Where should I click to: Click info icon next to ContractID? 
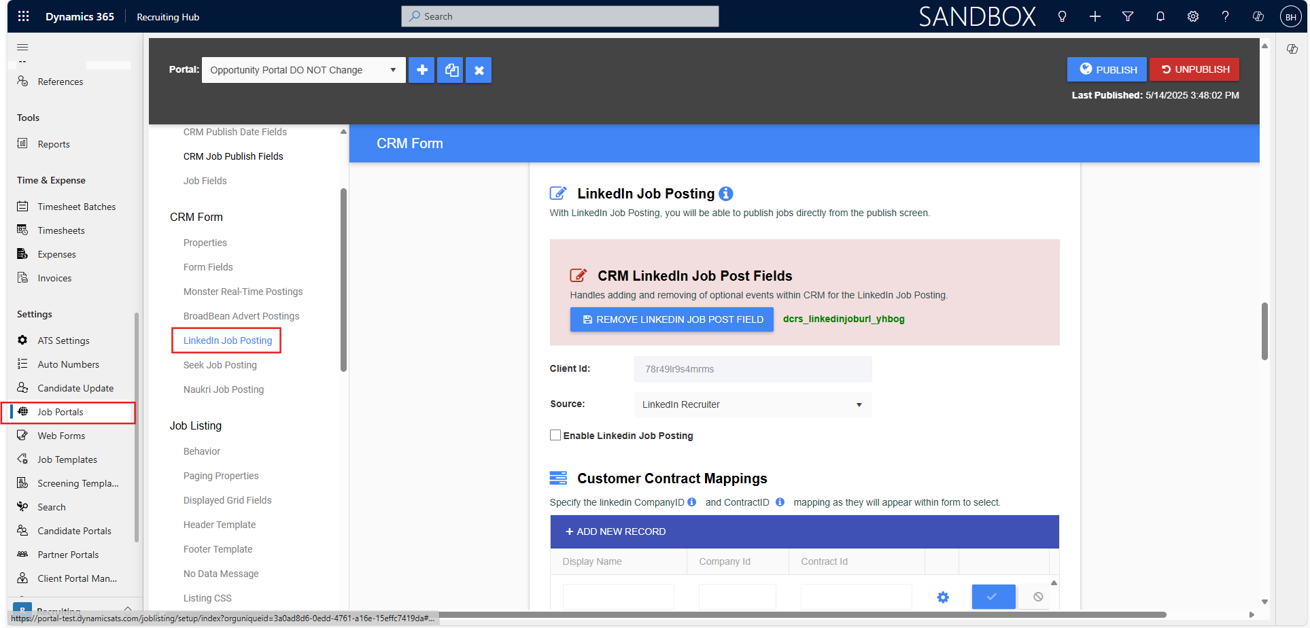[x=780, y=502]
